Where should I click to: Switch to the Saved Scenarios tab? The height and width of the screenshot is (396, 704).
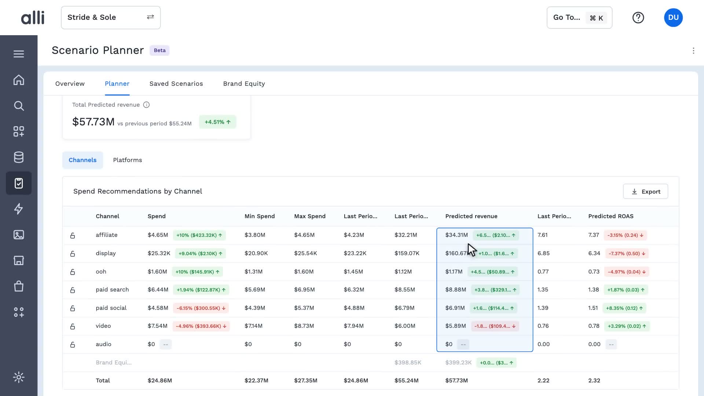coord(176,84)
